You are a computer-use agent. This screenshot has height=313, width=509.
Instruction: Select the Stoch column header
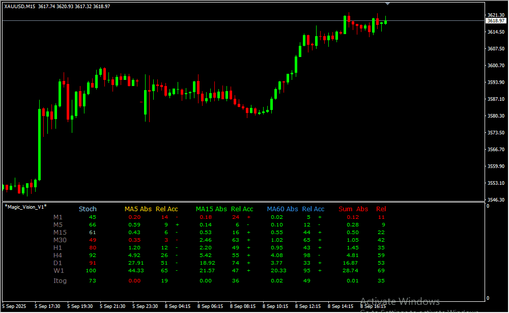pos(88,209)
